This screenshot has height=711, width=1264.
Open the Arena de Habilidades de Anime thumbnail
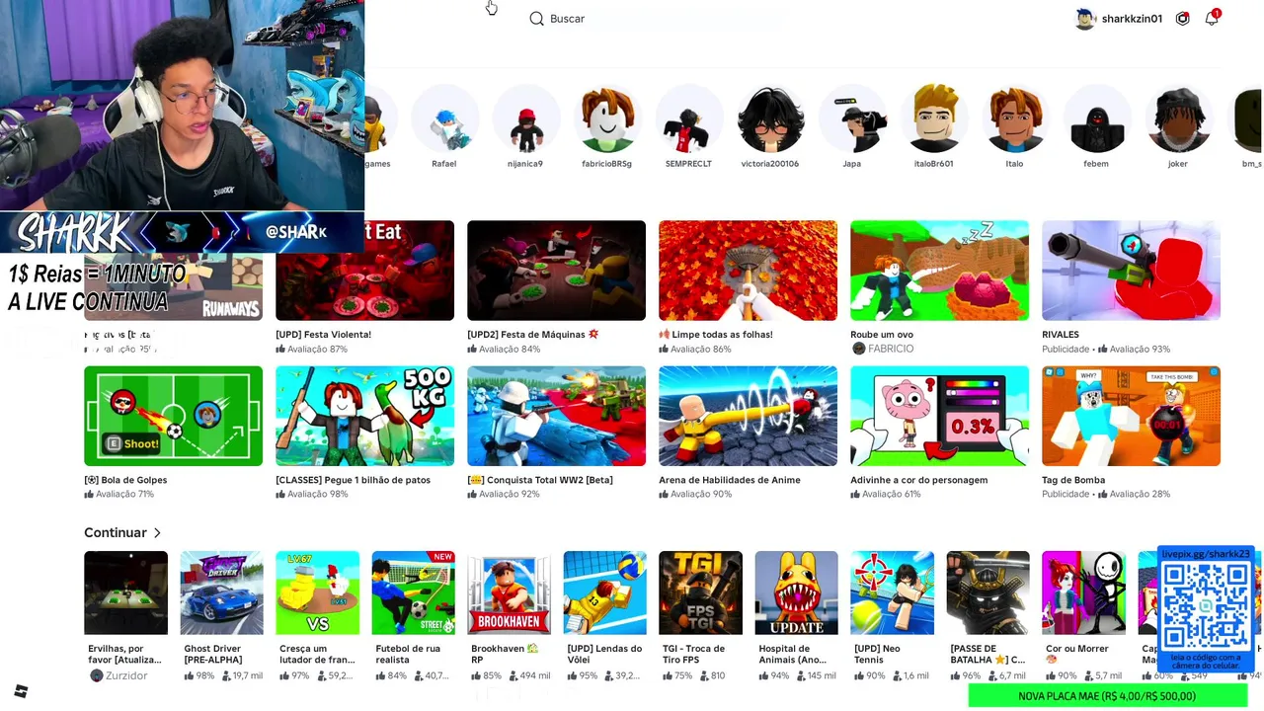click(x=748, y=416)
